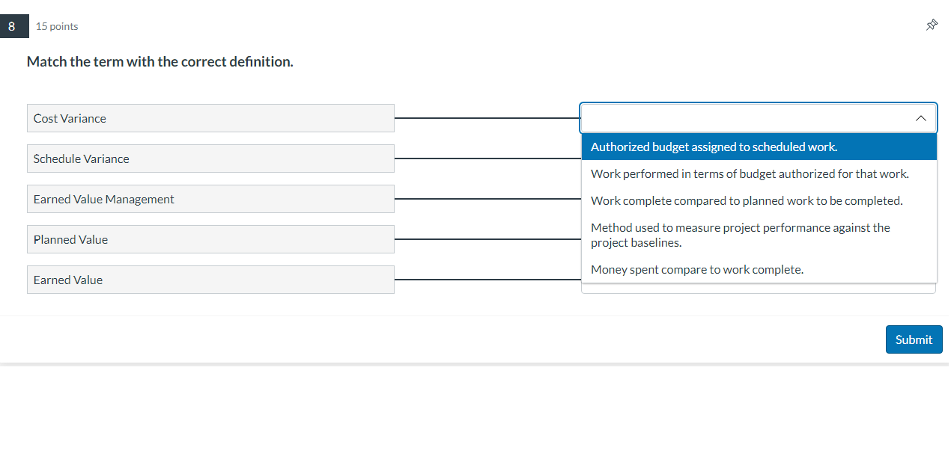Click the connector line beside Cost Variance

[x=487, y=118]
